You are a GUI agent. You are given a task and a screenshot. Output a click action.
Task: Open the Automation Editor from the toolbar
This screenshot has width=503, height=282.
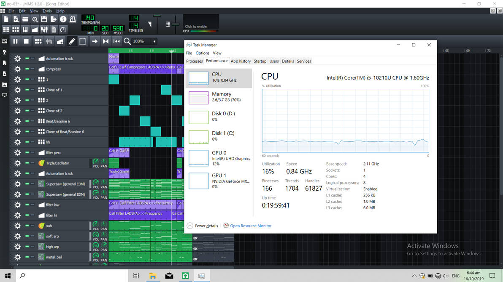point(35,30)
